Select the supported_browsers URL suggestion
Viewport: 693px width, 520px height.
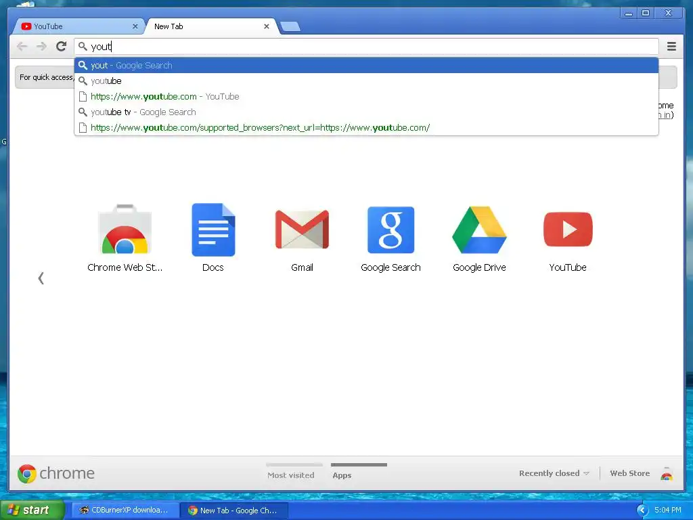pyautogui.click(x=366, y=127)
